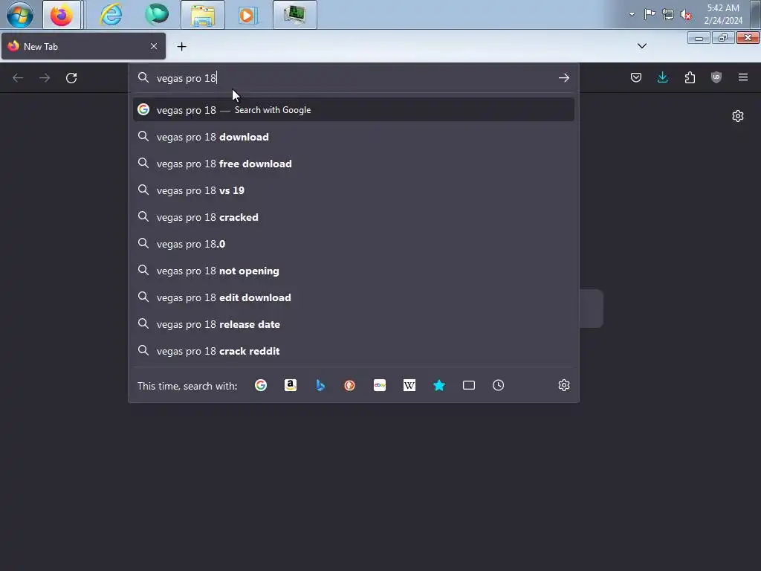Show hidden system tray icons arrow
This screenshot has height=571, width=761.
pyautogui.click(x=632, y=14)
